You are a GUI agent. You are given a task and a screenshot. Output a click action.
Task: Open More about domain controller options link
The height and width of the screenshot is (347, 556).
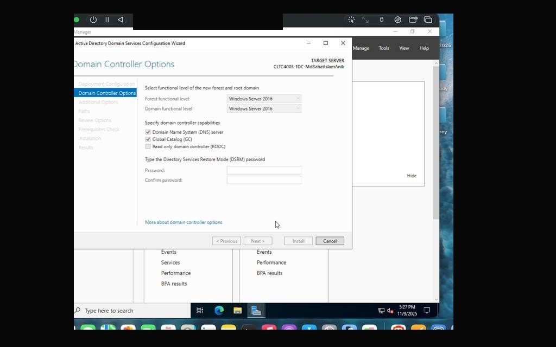(x=184, y=222)
